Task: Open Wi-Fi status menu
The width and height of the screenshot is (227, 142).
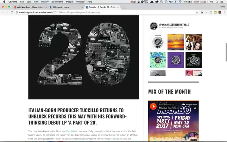Action: 180,2
